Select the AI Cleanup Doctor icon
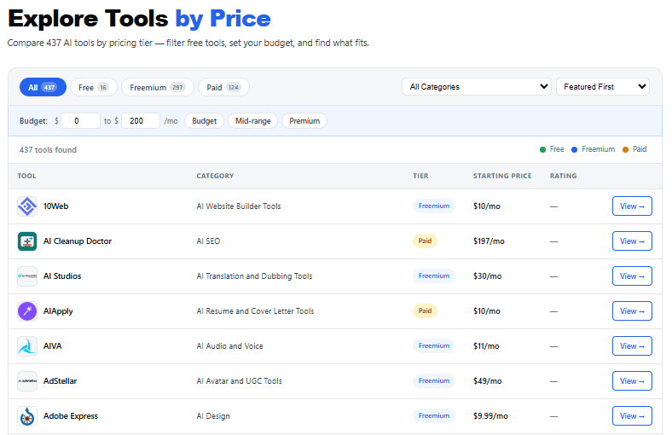 click(27, 241)
